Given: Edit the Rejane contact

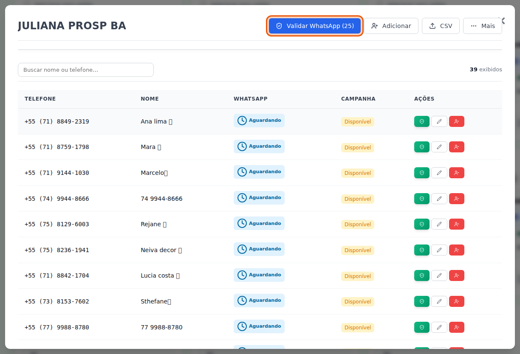Looking at the screenshot, I should [439, 224].
